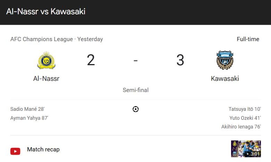This screenshot has height=162, width=271.
Task: Click Al-Nassr's score of 2
Action: pyautogui.click(x=91, y=60)
